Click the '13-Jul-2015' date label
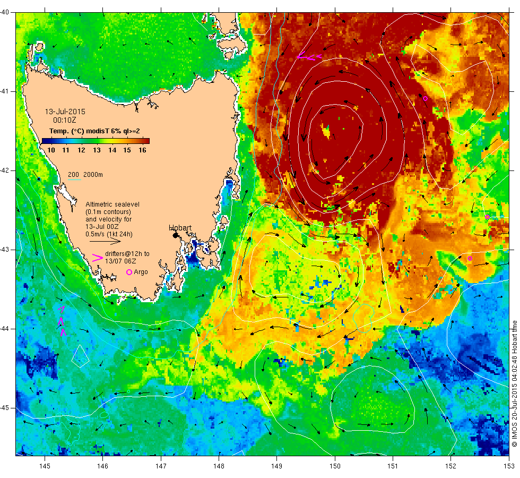Viewport: 520px width, 478px height. [65, 112]
